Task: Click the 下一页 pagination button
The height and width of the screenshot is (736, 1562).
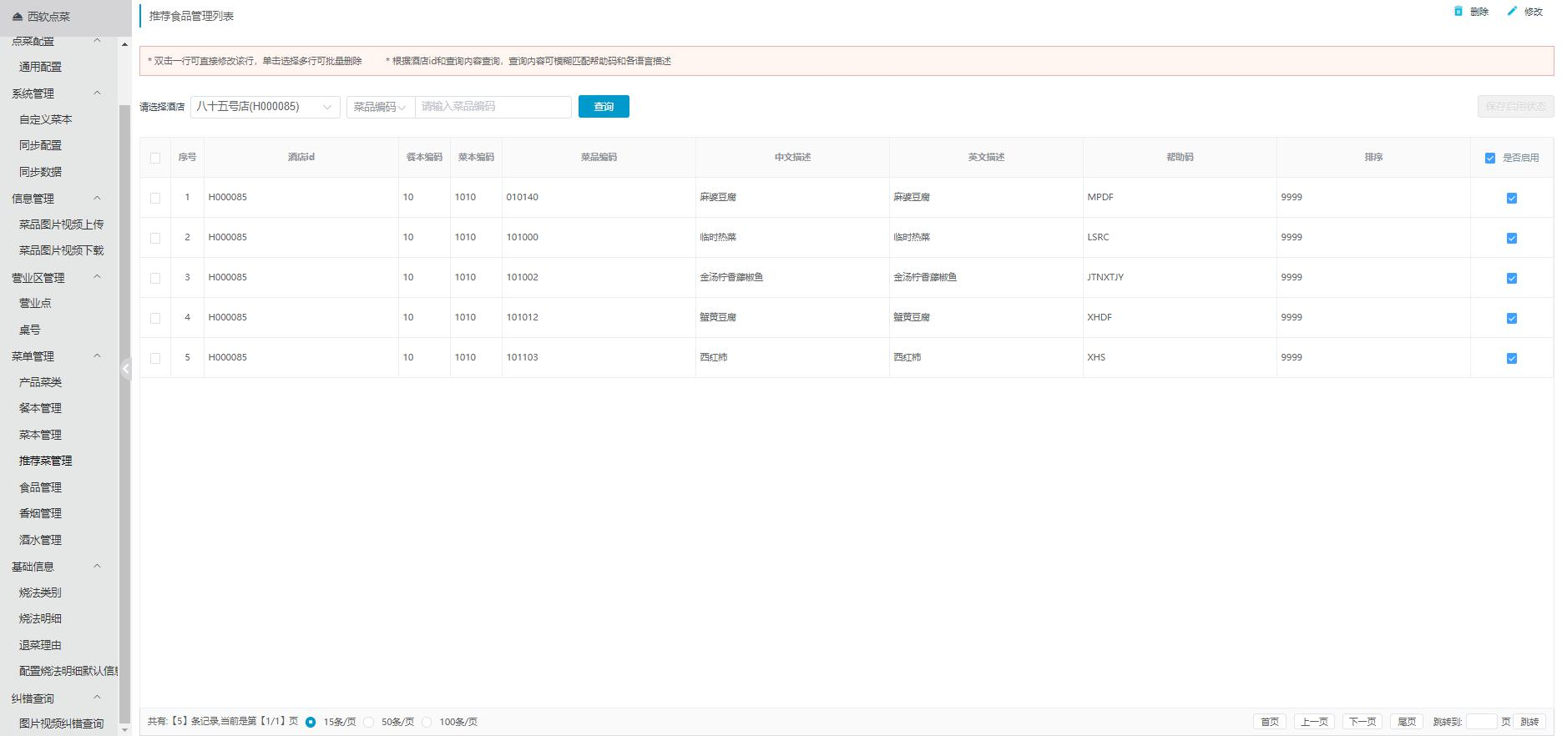Action: [x=1362, y=722]
